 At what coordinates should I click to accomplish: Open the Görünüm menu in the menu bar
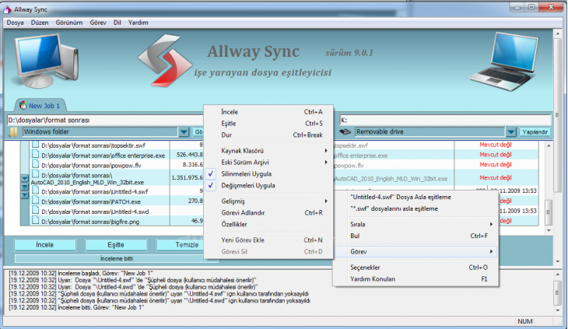coord(70,23)
